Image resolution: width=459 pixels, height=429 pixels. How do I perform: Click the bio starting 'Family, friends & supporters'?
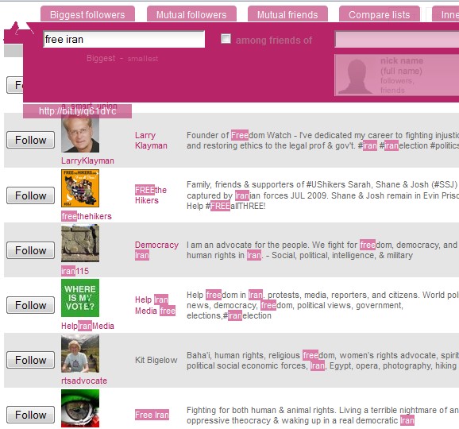tap(322, 195)
